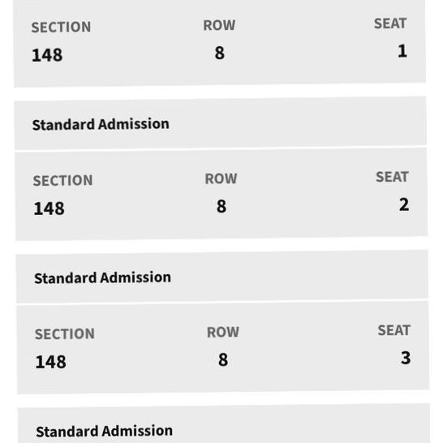The width and height of the screenshot is (443, 443).
Task: Click seat number 1
Action: [x=402, y=51]
